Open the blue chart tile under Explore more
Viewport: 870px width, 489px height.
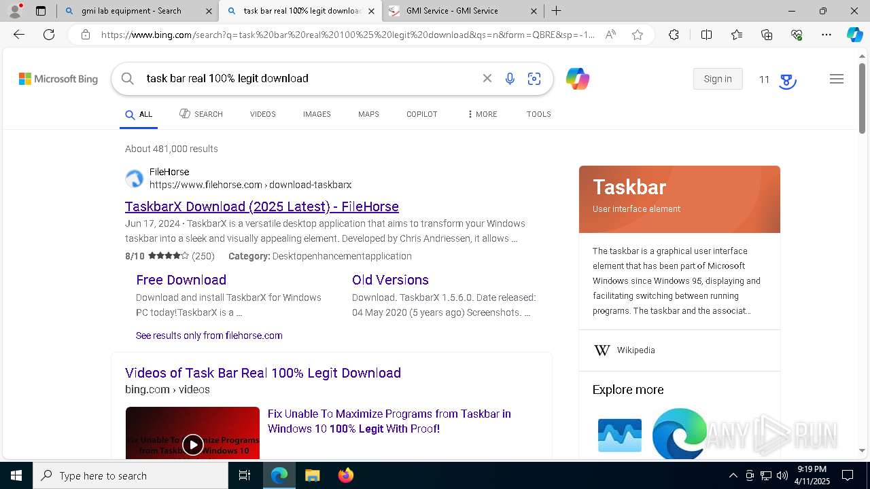(620, 435)
